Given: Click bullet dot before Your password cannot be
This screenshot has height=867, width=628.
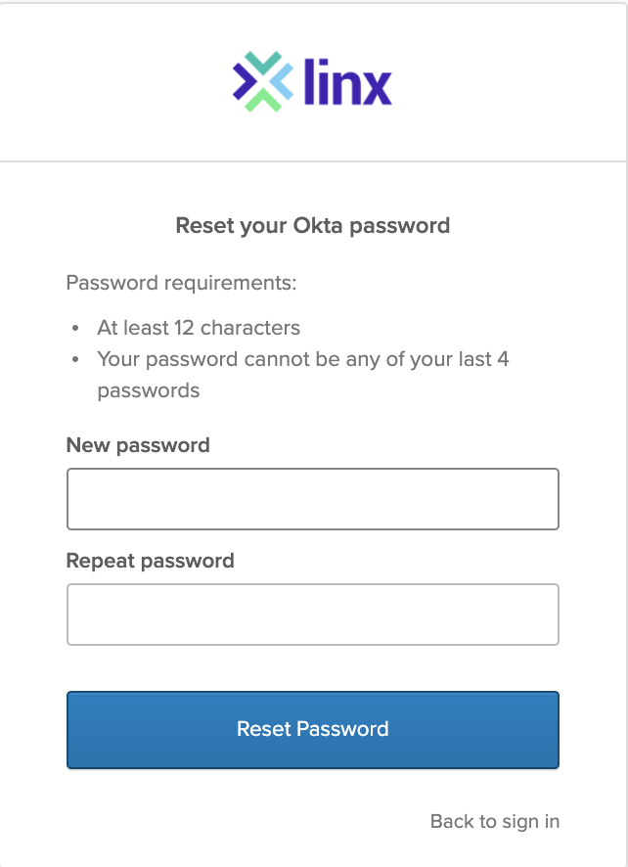Looking at the screenshot, I should pyautogui.click(x=76, y=360).
